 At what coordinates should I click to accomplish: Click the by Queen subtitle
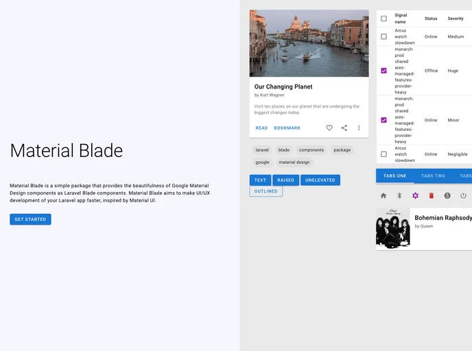pyautogui.click(x=424, y=226)
